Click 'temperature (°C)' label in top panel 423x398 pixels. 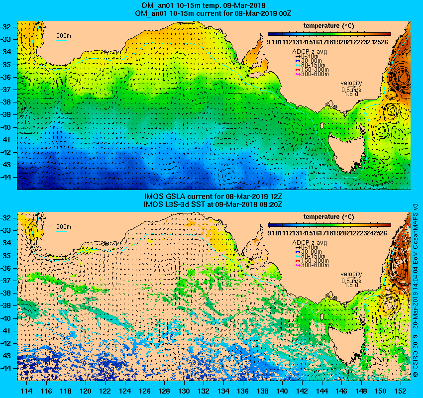coord(328,26)
